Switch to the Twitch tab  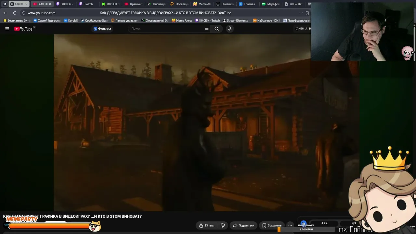tap(87, 4)
